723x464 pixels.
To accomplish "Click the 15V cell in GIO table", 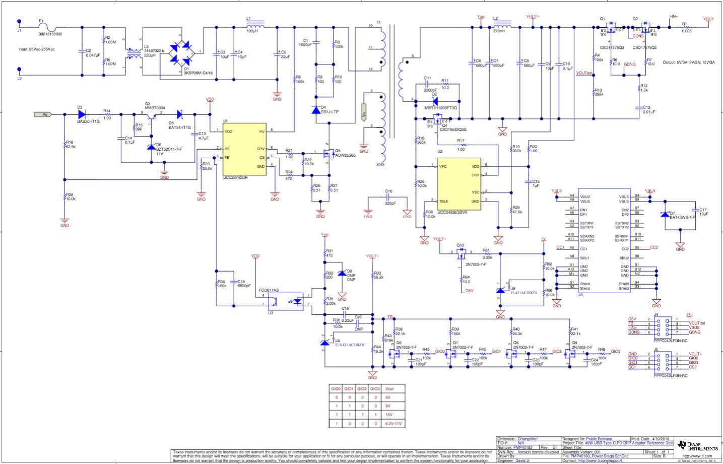I will 393,415.
